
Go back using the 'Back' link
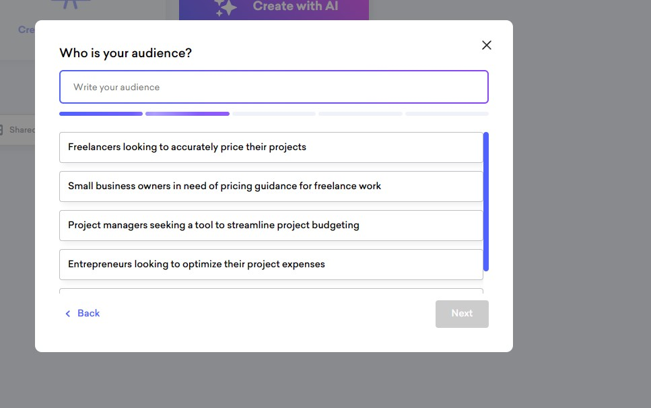click(88, 313)
